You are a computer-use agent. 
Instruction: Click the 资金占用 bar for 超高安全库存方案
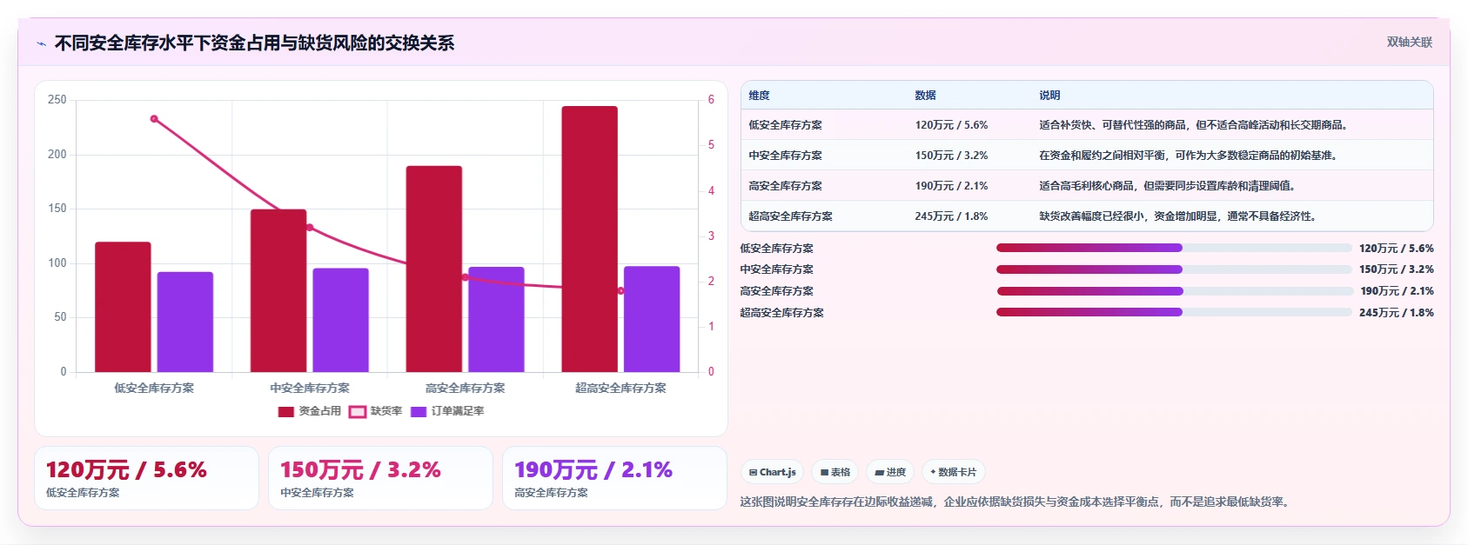coord(589,239)
